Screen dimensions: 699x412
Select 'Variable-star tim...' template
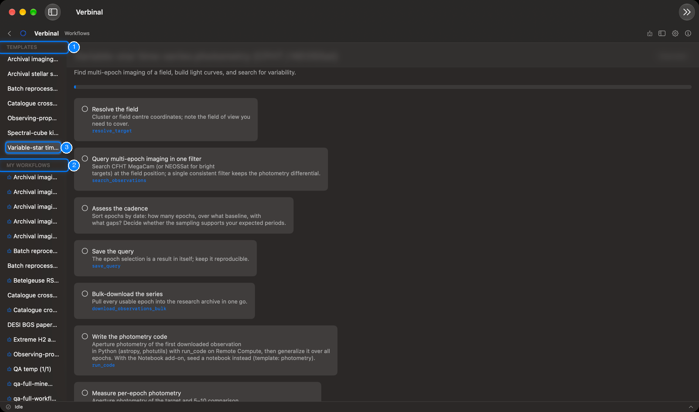coord(33,148)
